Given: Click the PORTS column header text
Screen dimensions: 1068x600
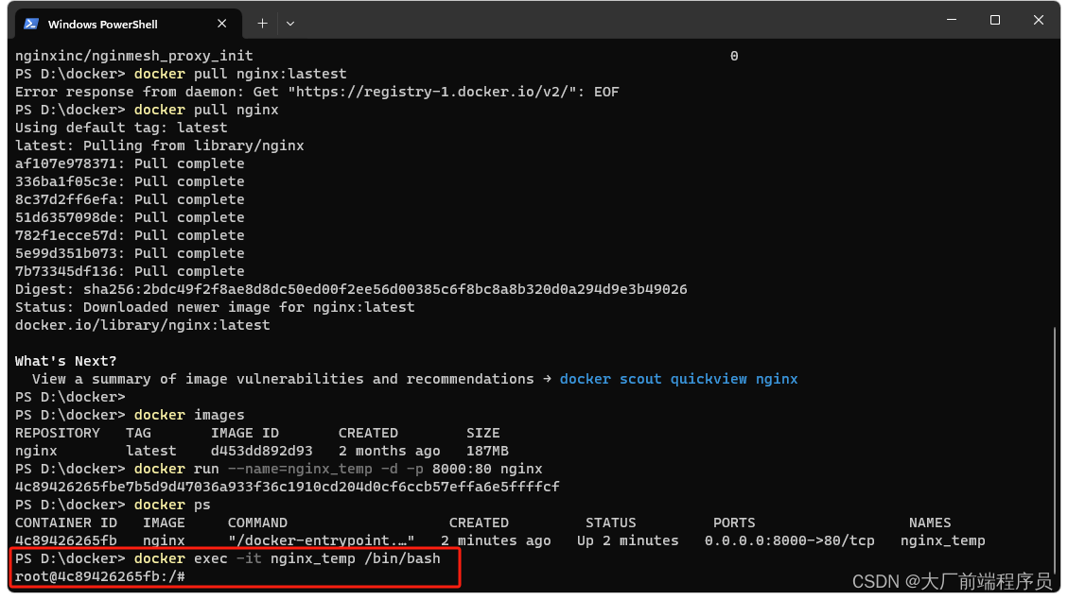Looking at the screenshot, I should [x=734, y=523].
